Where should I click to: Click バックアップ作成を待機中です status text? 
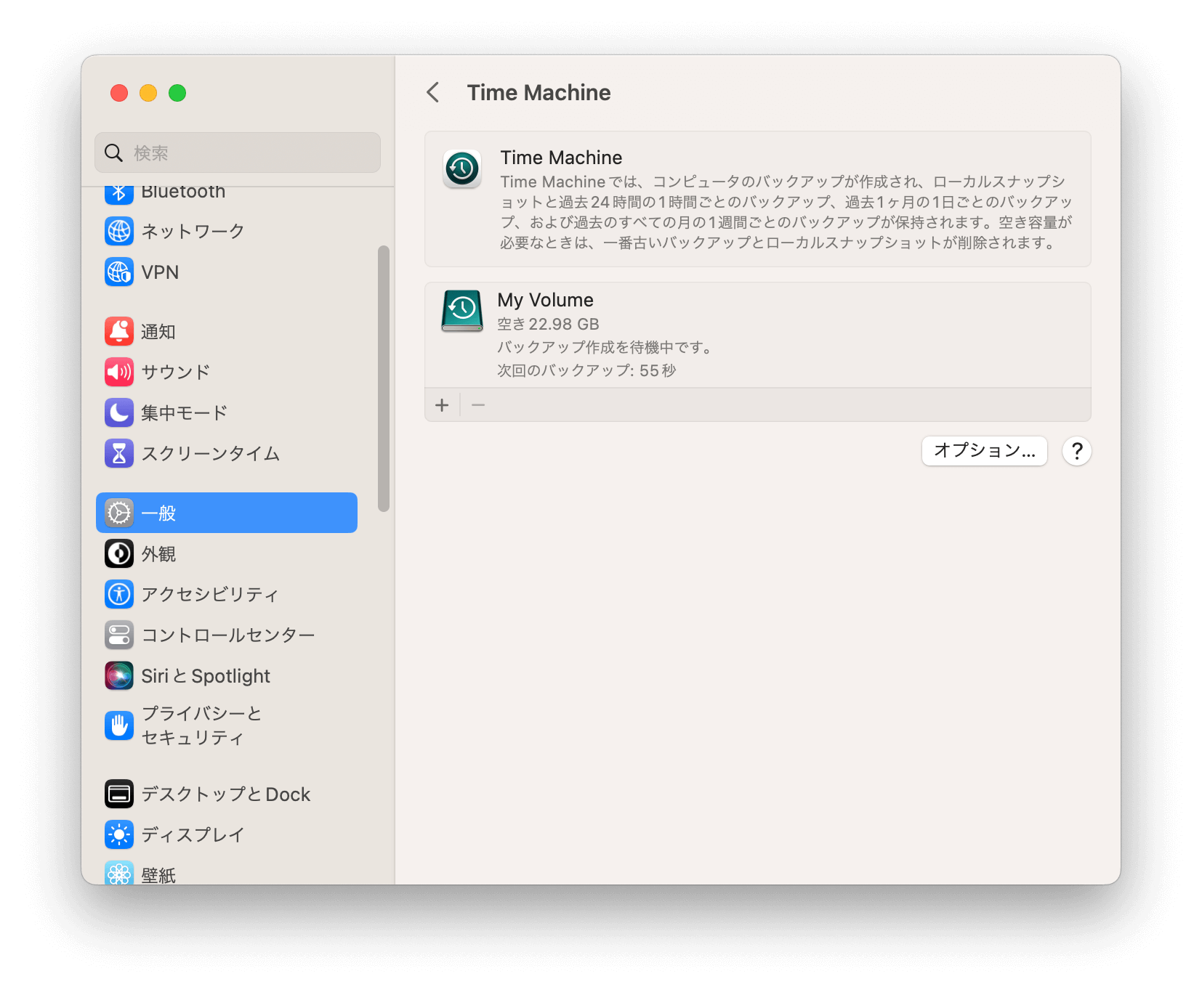pyautogui.click(x=605, y=347)
